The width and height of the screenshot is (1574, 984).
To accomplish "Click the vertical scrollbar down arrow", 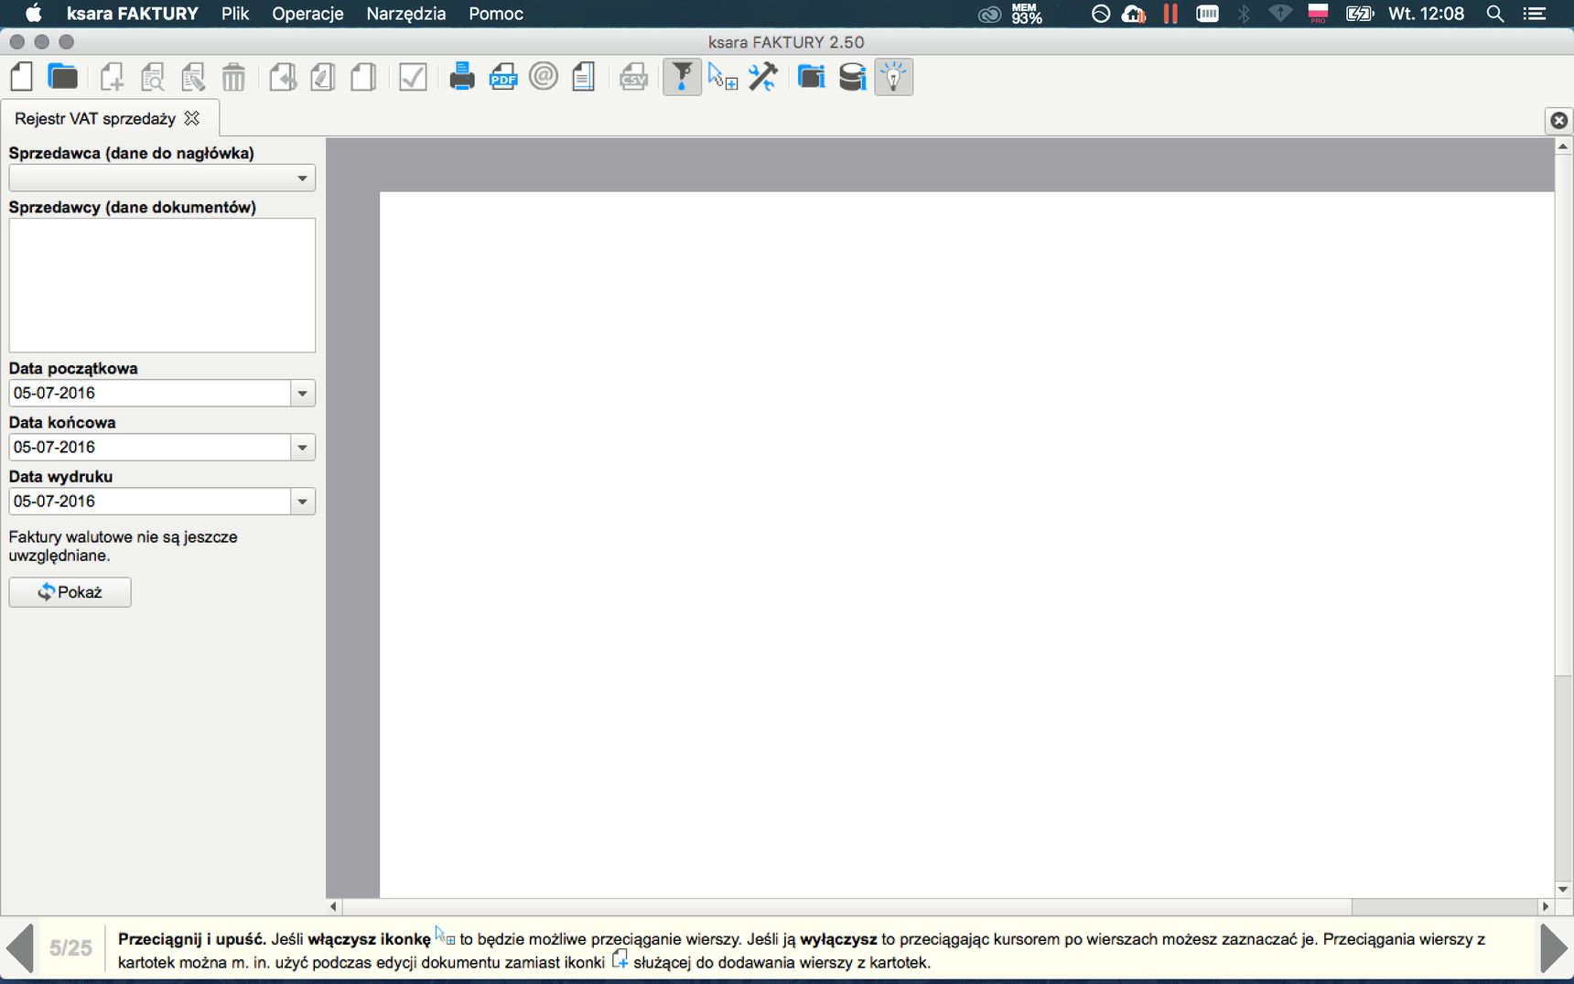I will pos(1563,889).
